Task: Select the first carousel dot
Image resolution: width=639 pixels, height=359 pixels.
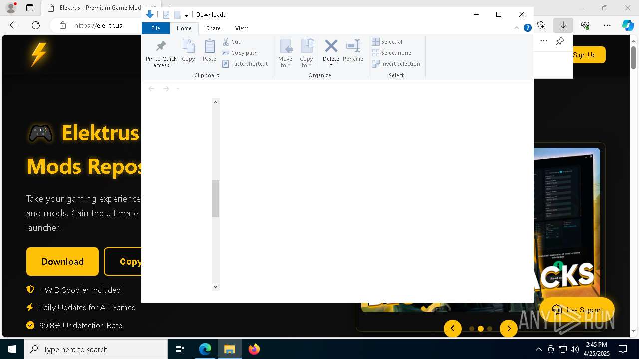Action: pos(472,329)
